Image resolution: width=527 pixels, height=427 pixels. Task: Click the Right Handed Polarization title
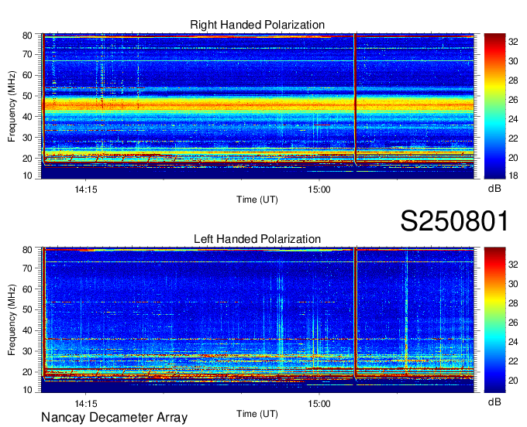click(x=257, y=25)
